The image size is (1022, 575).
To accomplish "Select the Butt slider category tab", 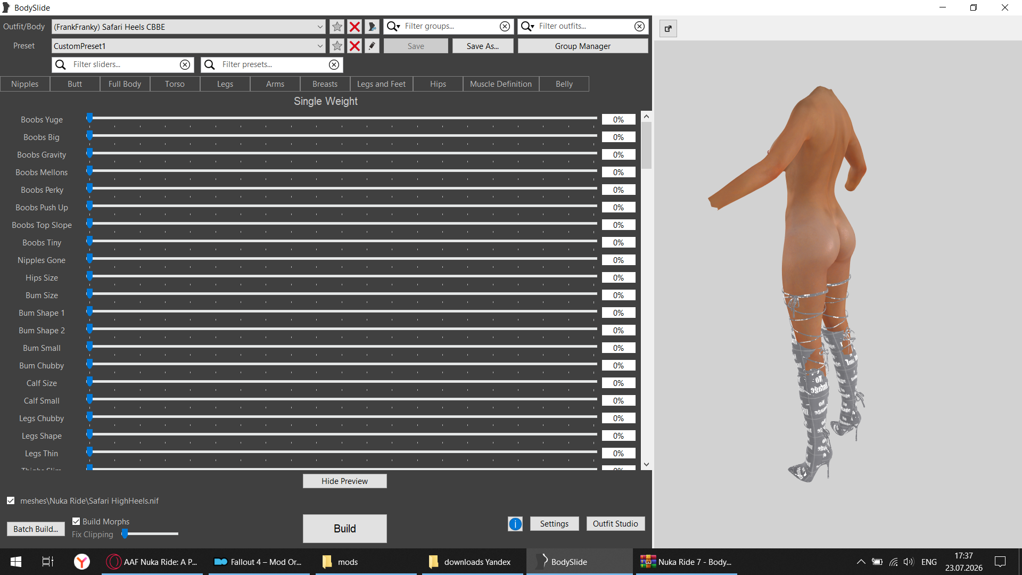I will pos(75,84).
